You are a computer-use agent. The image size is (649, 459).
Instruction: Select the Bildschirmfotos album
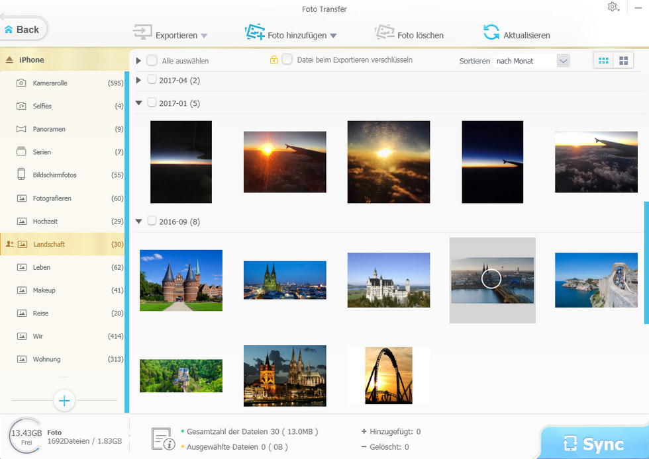click(x=54, y=175)
